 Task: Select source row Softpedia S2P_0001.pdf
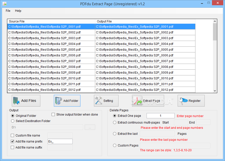point(51,27)
